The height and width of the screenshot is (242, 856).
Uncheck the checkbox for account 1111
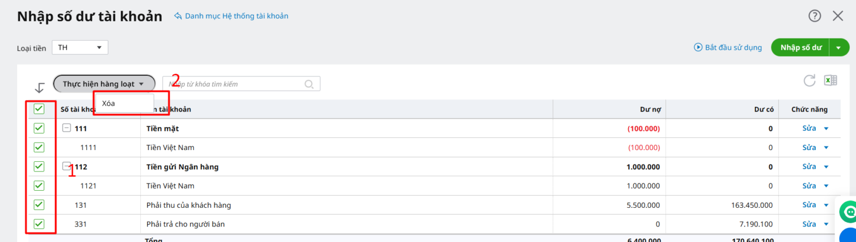39,147
